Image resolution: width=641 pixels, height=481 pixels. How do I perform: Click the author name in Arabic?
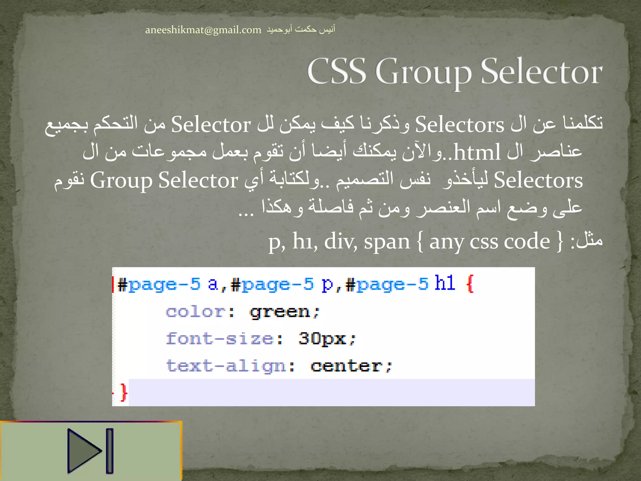301,29
